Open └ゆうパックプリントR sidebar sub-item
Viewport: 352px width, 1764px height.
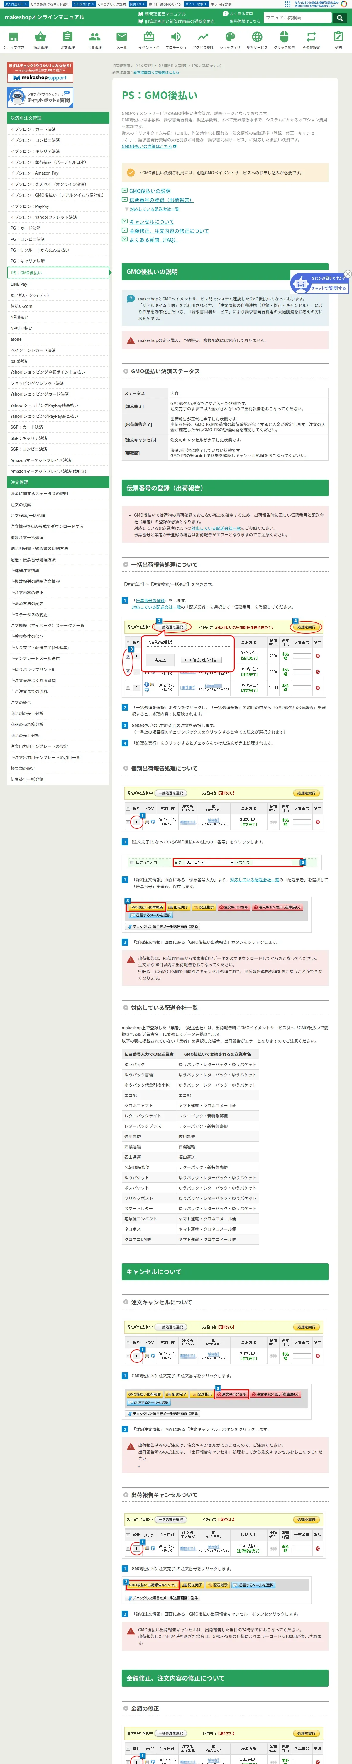(x=58, y=670)
